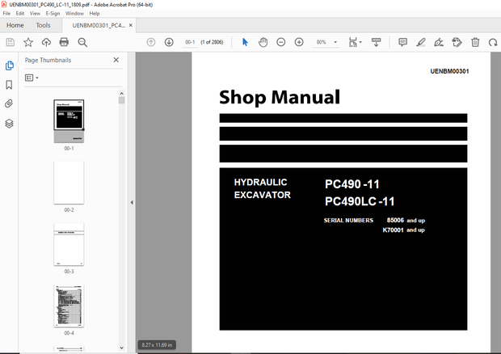Switch to the Home tab

[x=15, y=25]
